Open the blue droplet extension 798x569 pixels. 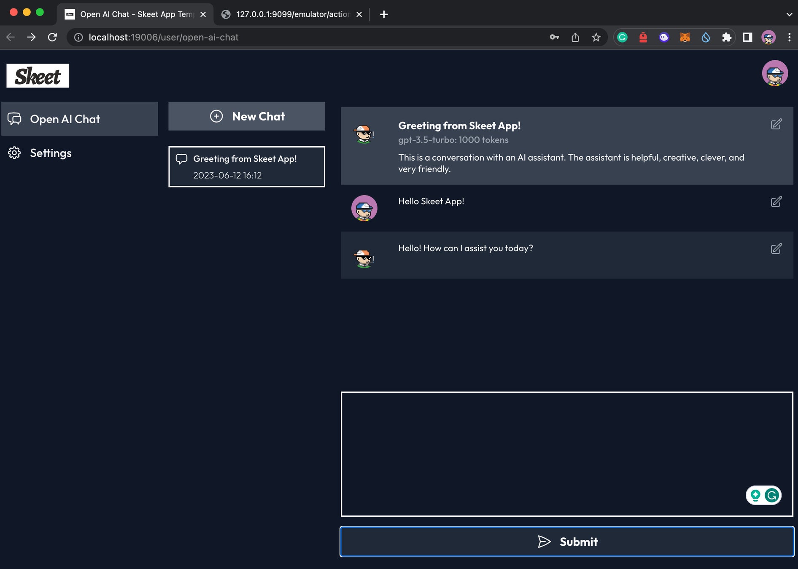coord(706,38)
